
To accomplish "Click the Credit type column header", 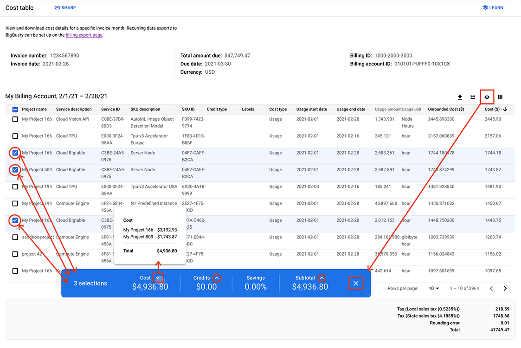I will 217,110.
